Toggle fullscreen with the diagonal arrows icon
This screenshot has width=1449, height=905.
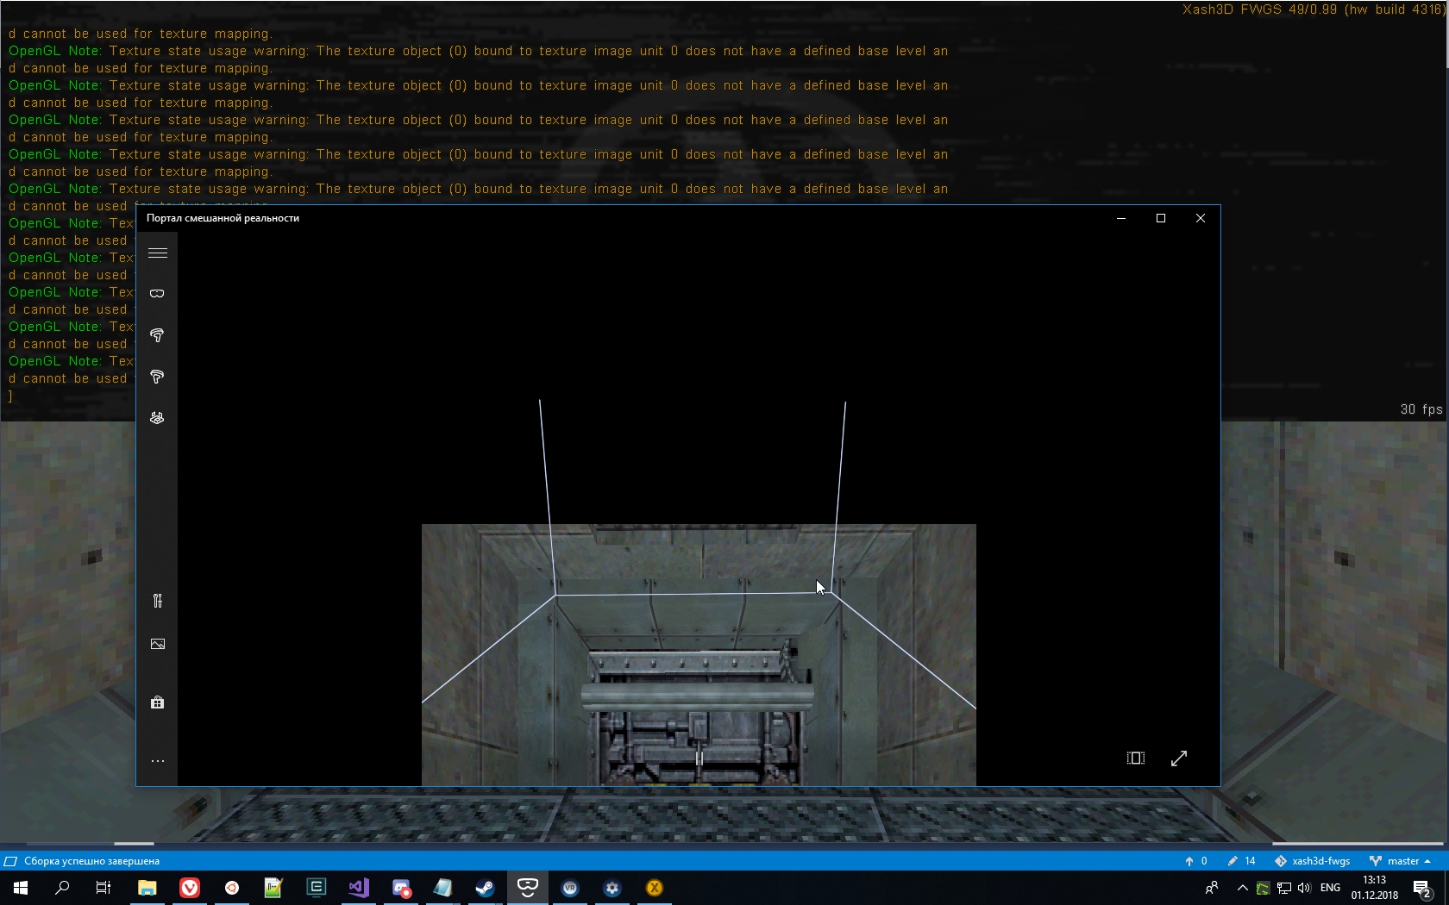click(x=1179, y=758)
